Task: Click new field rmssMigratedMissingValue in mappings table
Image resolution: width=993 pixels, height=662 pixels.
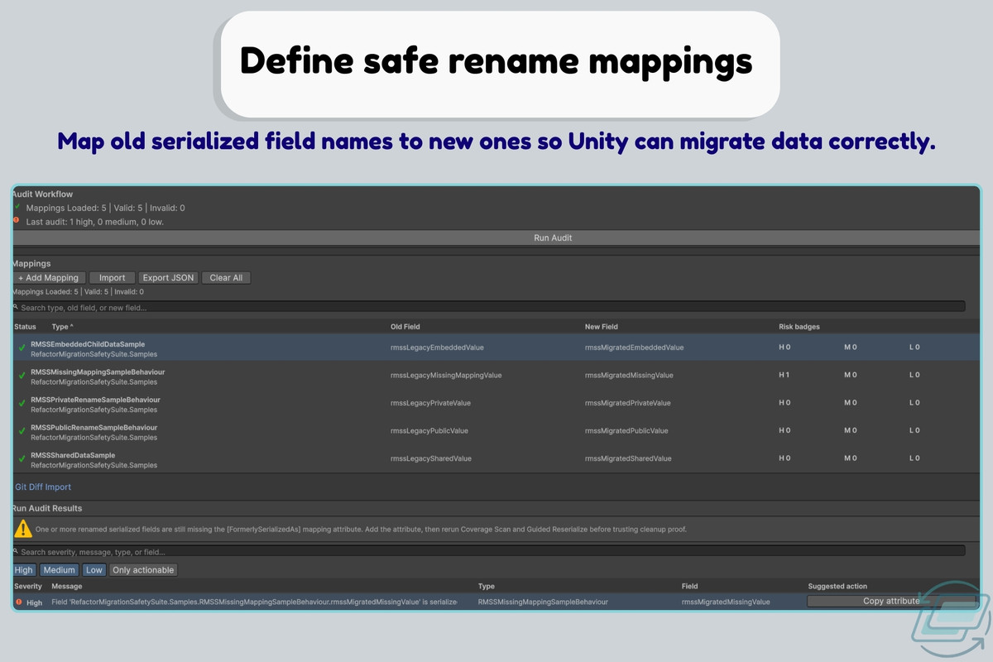Action: click(x=629, y=376)
